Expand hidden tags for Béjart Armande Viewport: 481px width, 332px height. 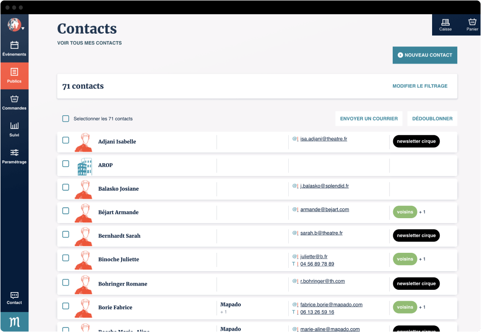coord(422,212)
